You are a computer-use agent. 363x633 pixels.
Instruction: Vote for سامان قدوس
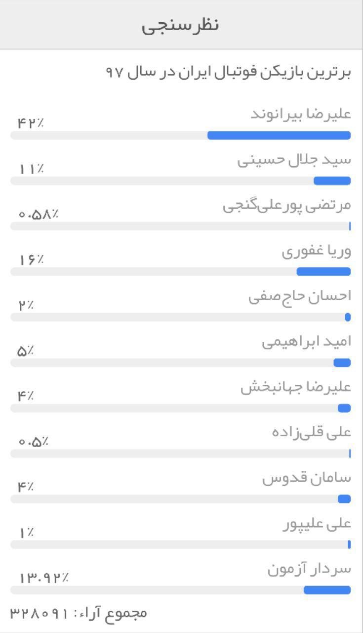(306, 478)
